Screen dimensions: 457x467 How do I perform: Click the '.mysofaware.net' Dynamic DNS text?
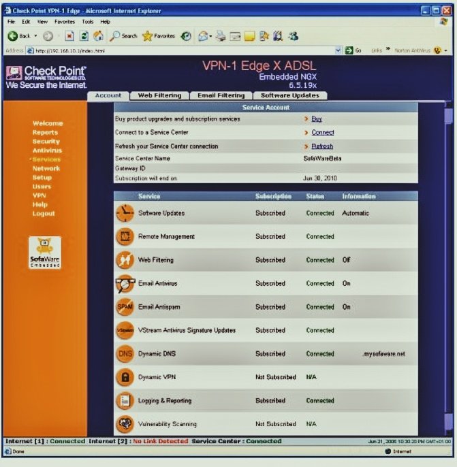[384, 354]
